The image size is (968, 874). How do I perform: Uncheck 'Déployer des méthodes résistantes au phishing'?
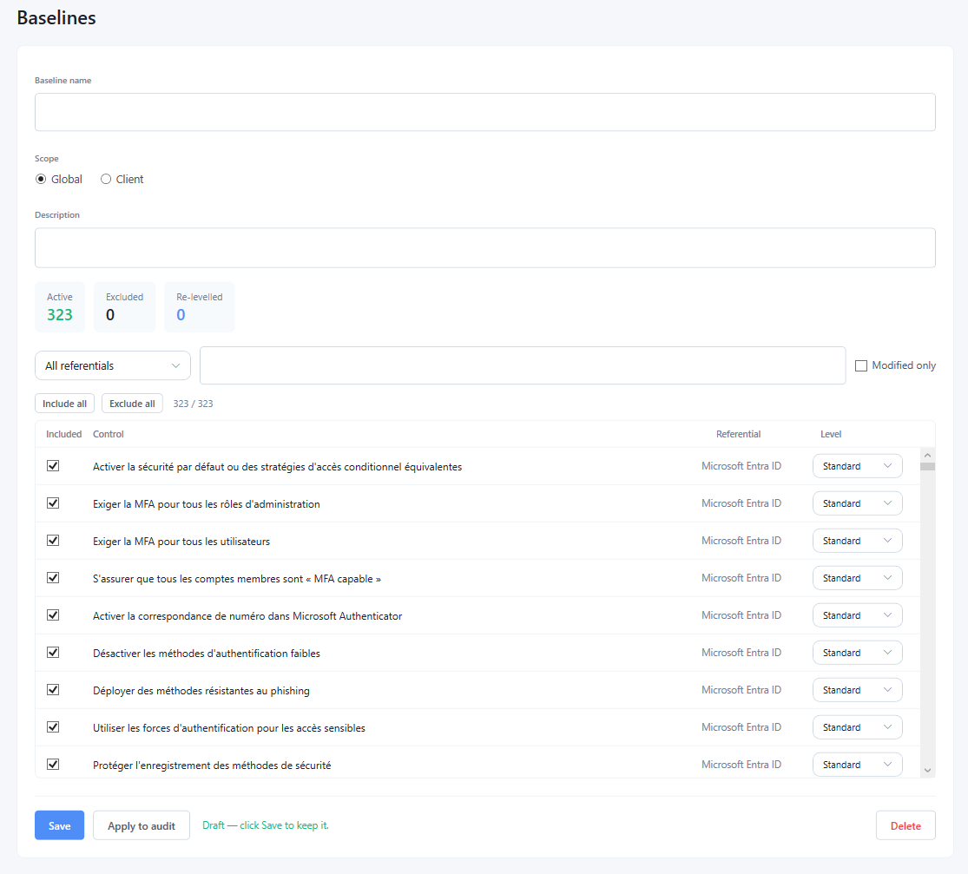(53, 690)
